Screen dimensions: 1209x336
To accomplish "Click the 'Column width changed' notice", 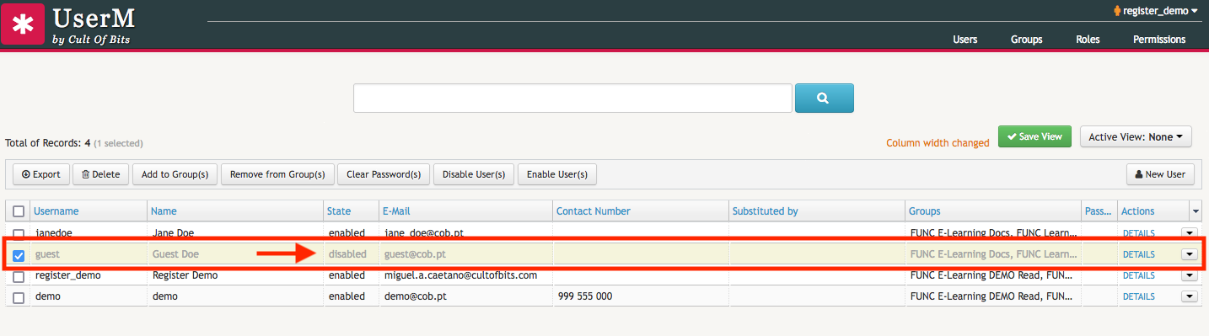I will tap(938, 143).
